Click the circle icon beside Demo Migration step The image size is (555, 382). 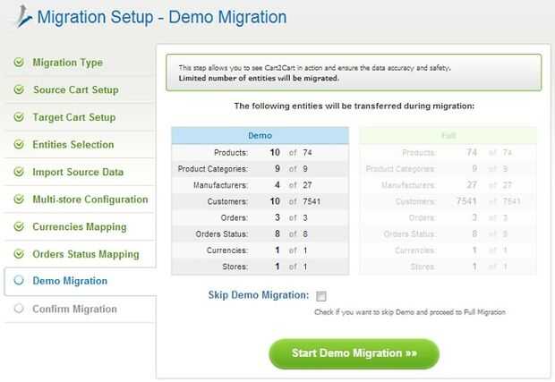tap(19, 281)
